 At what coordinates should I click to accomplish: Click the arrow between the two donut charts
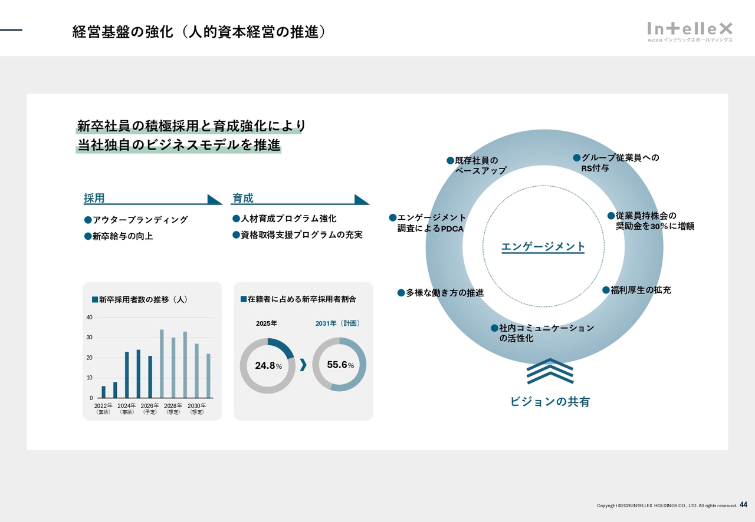[x=303, y=365]
